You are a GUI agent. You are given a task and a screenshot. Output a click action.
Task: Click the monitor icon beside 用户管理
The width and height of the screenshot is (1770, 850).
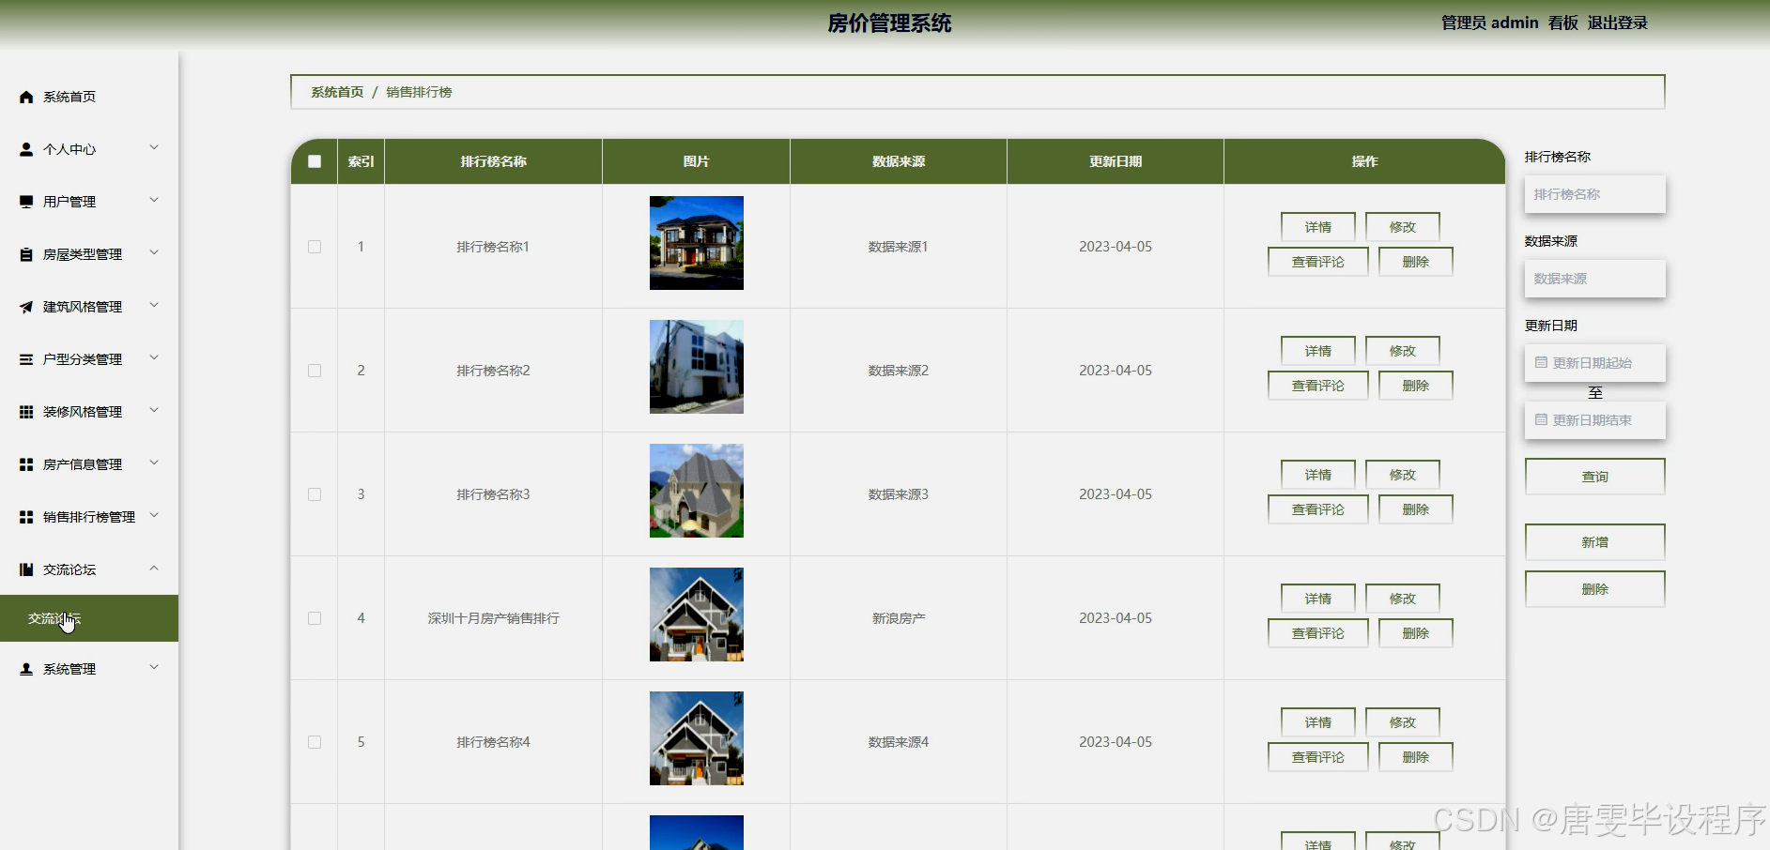[26, 202]
